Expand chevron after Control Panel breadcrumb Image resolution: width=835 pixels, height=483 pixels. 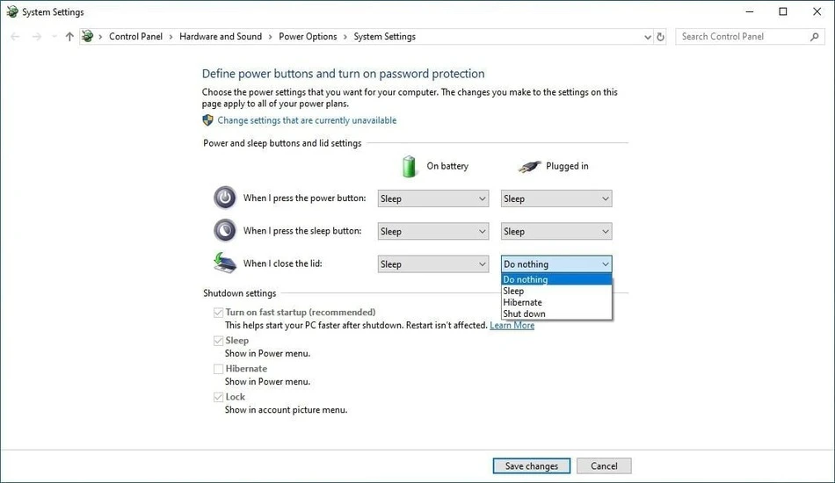pyautogui.click(x=171, y=37)
